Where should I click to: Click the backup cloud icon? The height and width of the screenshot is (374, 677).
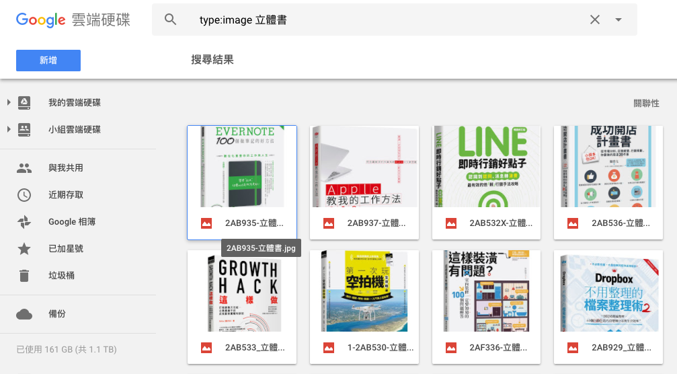[x=24, y=314]
